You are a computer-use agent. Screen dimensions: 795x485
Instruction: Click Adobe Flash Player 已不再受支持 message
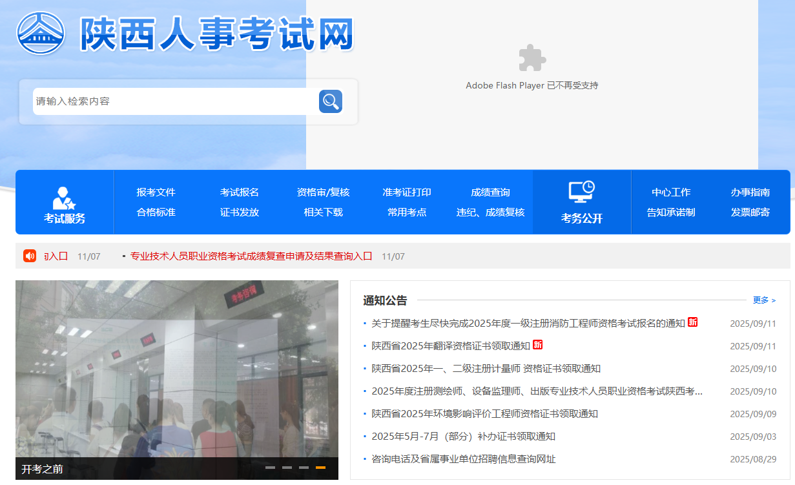pyautogui.click(x=532, y=85)
